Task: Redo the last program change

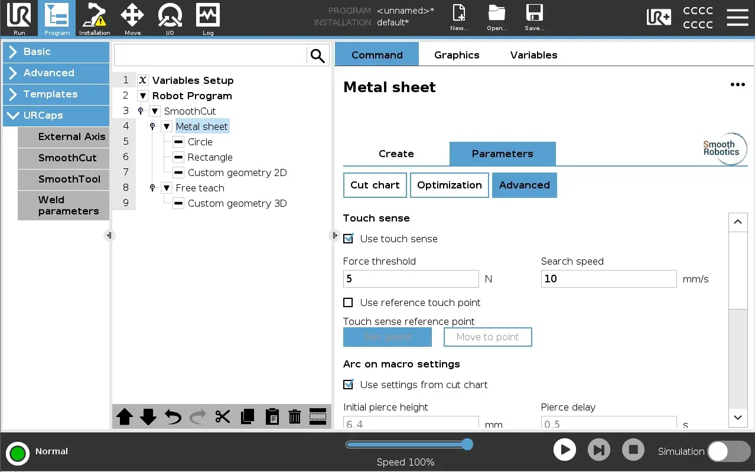Action: coord(198,416)
